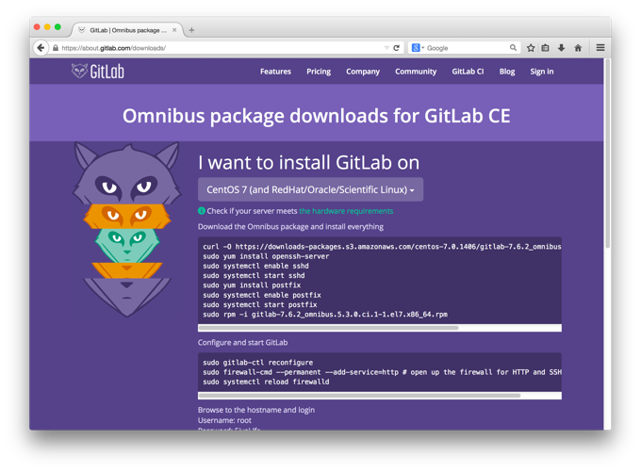This screenshot has height=472, width=641.
Task: Go to the Company page
Action: 363,72
